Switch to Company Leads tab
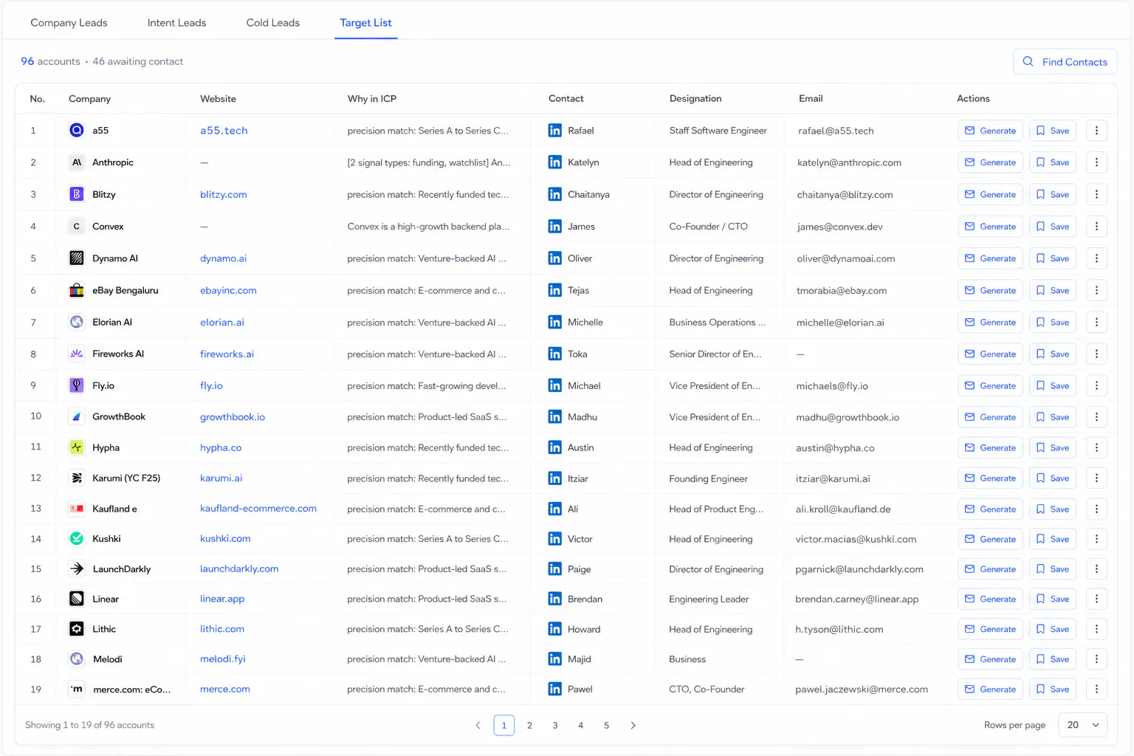Image resolution: width=1134 pixels, height=756 pixels. point(69,23)
